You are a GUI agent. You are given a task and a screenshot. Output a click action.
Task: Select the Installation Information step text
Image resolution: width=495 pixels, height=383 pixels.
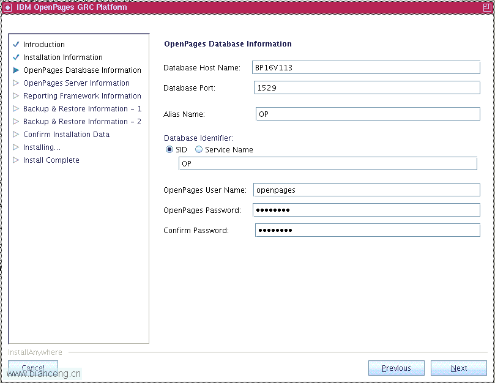tap(63, 57)
